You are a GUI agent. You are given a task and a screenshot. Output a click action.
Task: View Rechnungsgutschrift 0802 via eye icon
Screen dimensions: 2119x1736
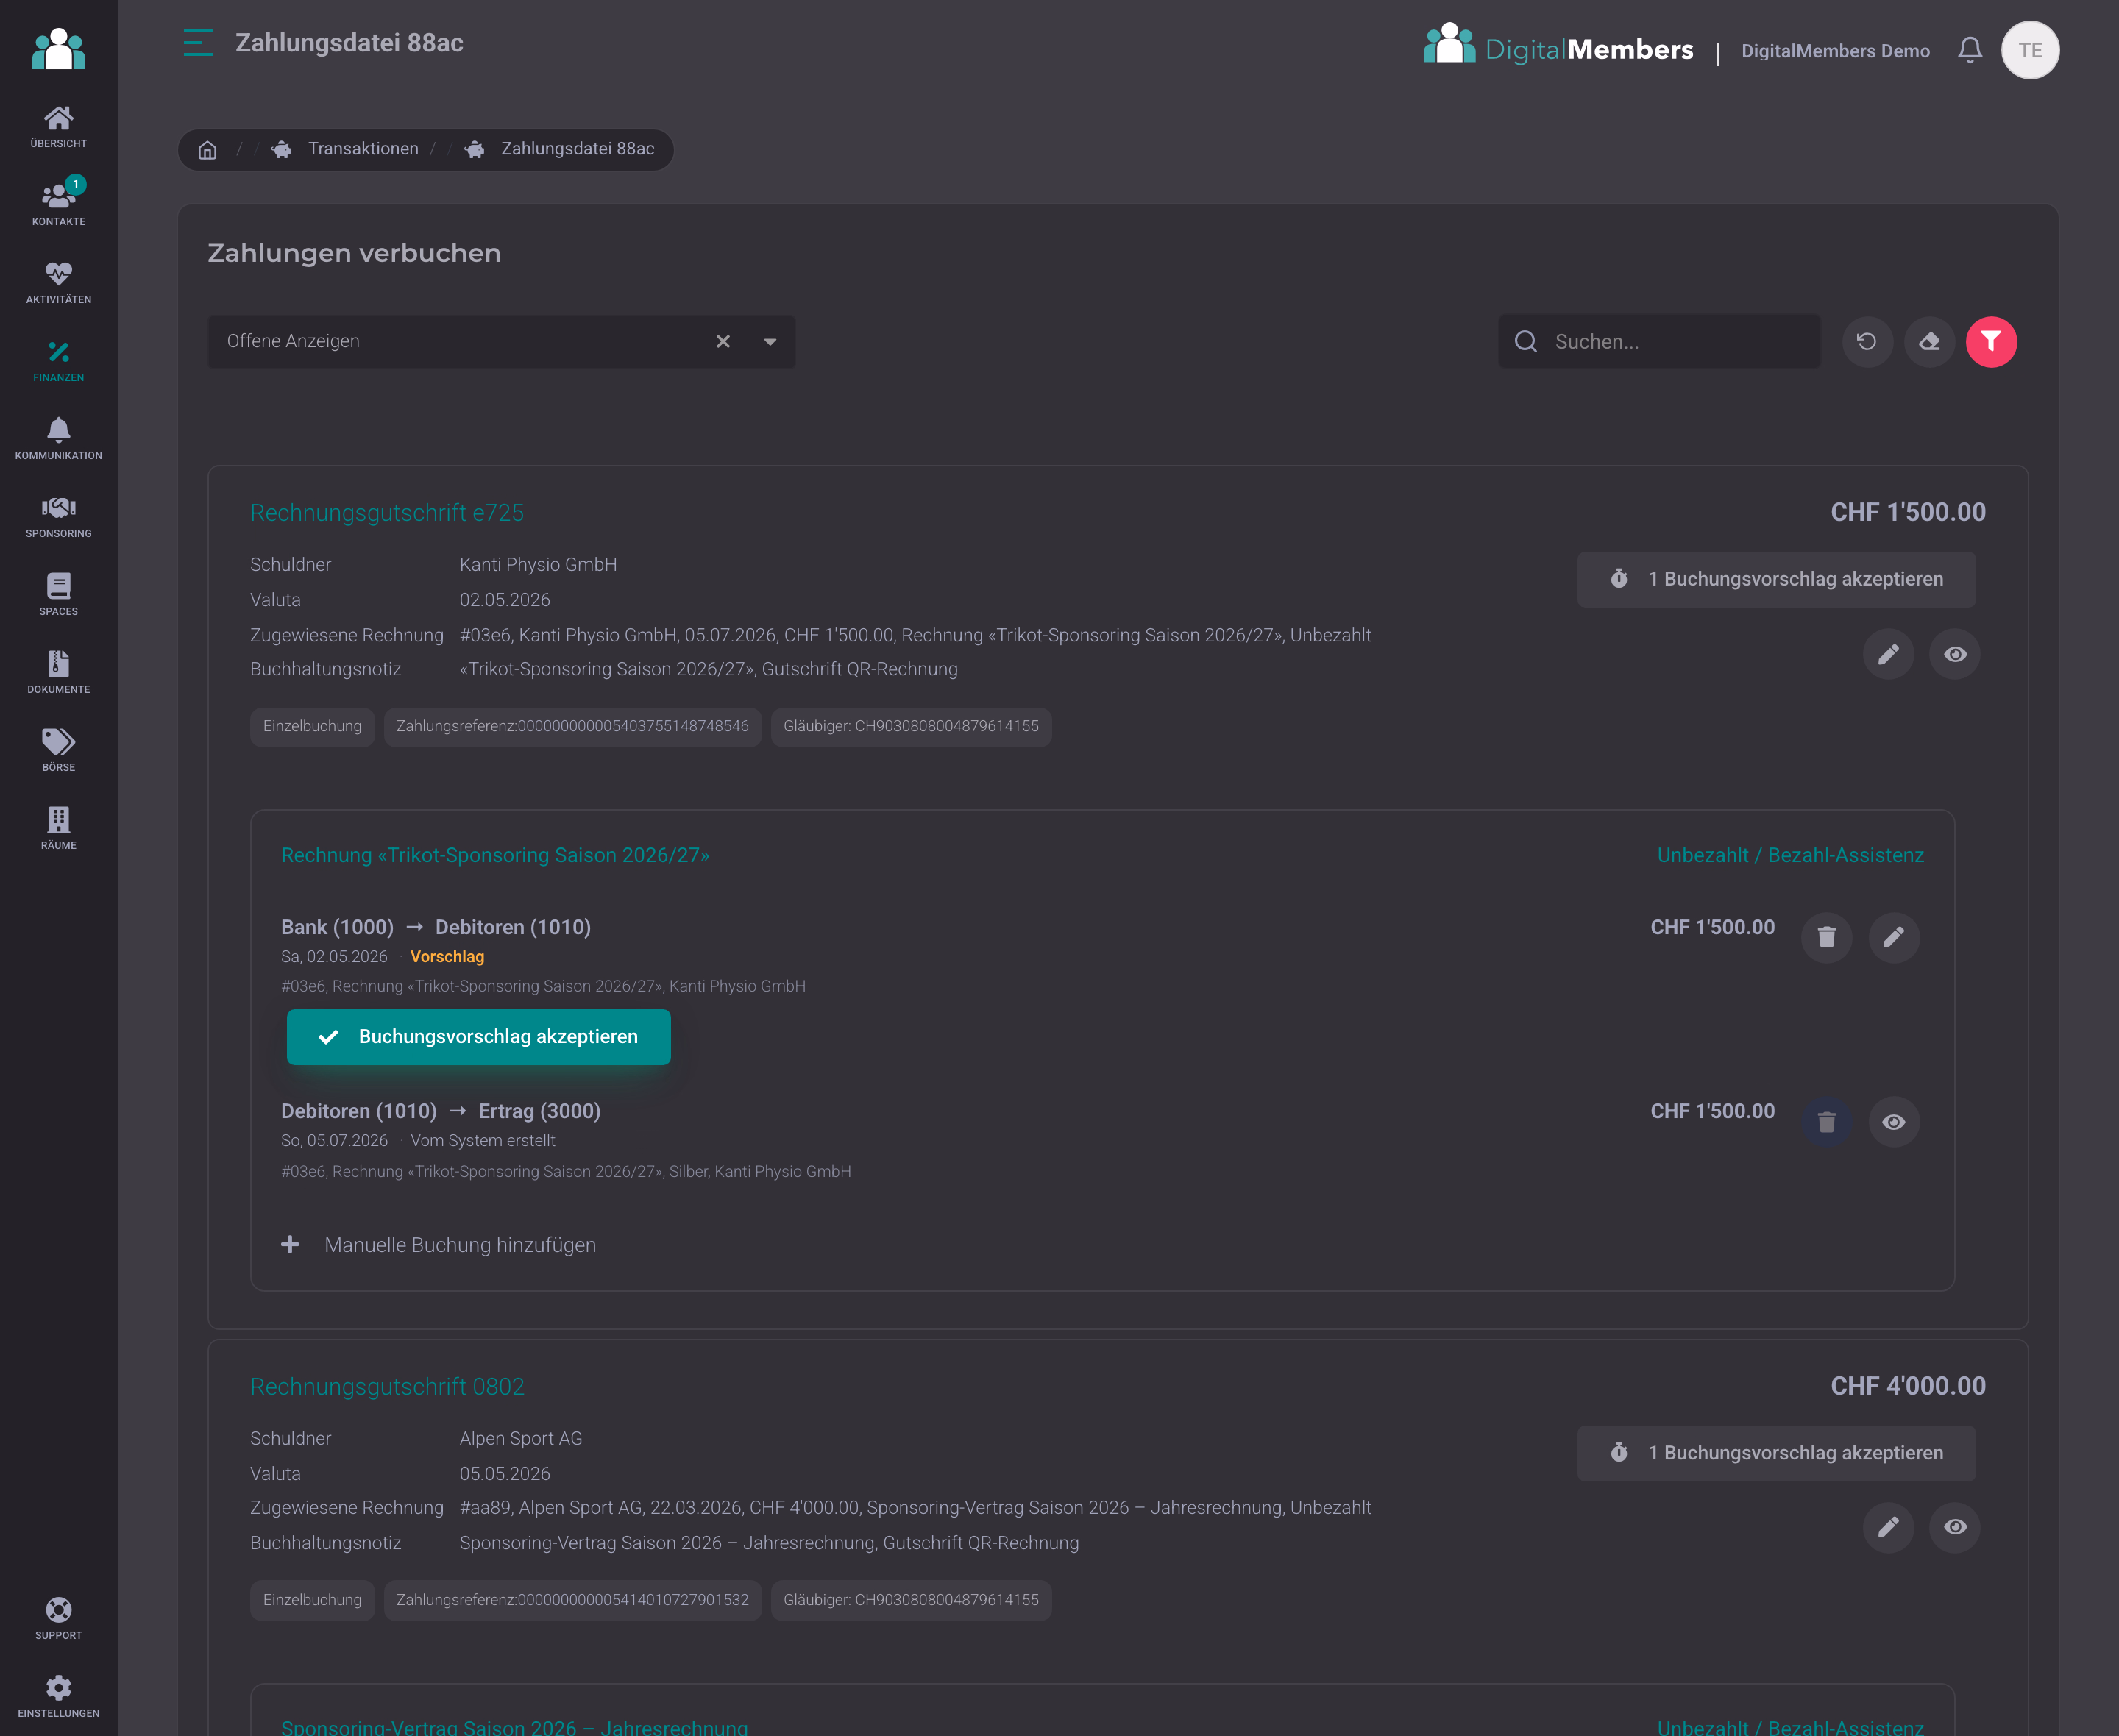click(1955, 1527)
